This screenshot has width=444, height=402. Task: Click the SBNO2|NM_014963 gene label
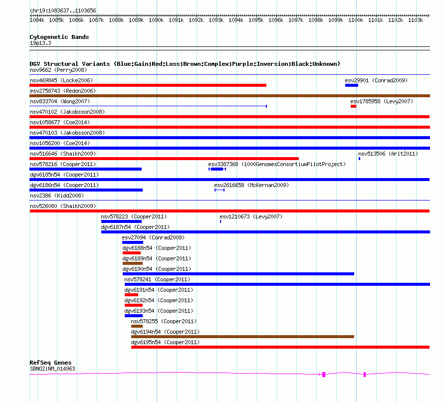[52, 369]
